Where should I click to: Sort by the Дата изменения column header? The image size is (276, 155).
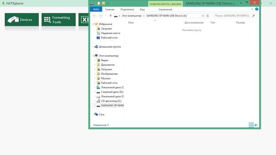pyautogui.click(x=194, y=22)
